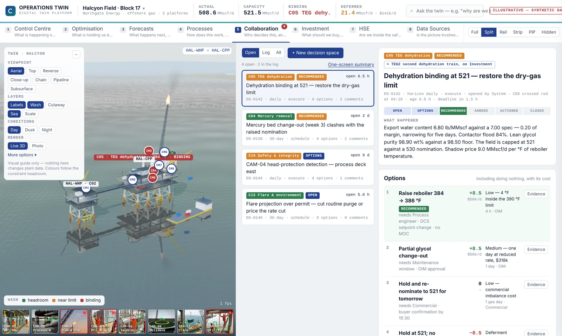
Task: Set conditions to Night
Action: click(x=47, y=130)
